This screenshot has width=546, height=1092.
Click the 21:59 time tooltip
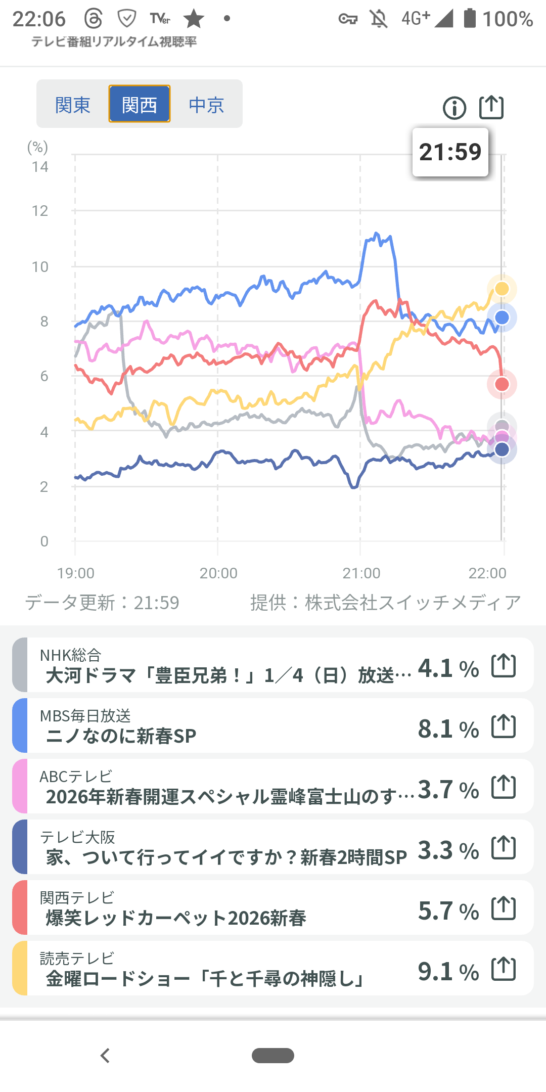pyautogui.click(x=450, y=152)
